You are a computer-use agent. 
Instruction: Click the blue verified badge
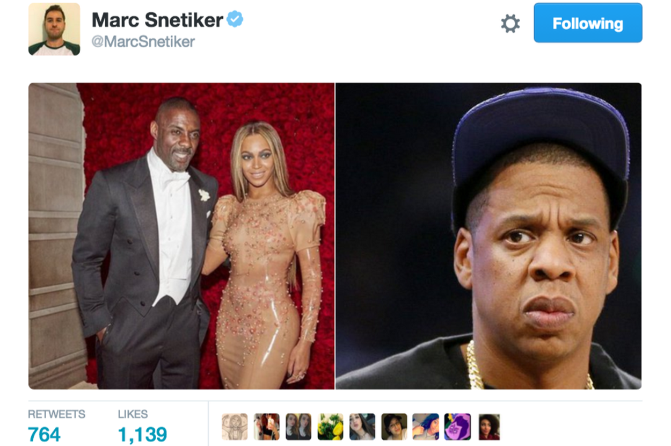pyautogui.click(x=235, y=20)
